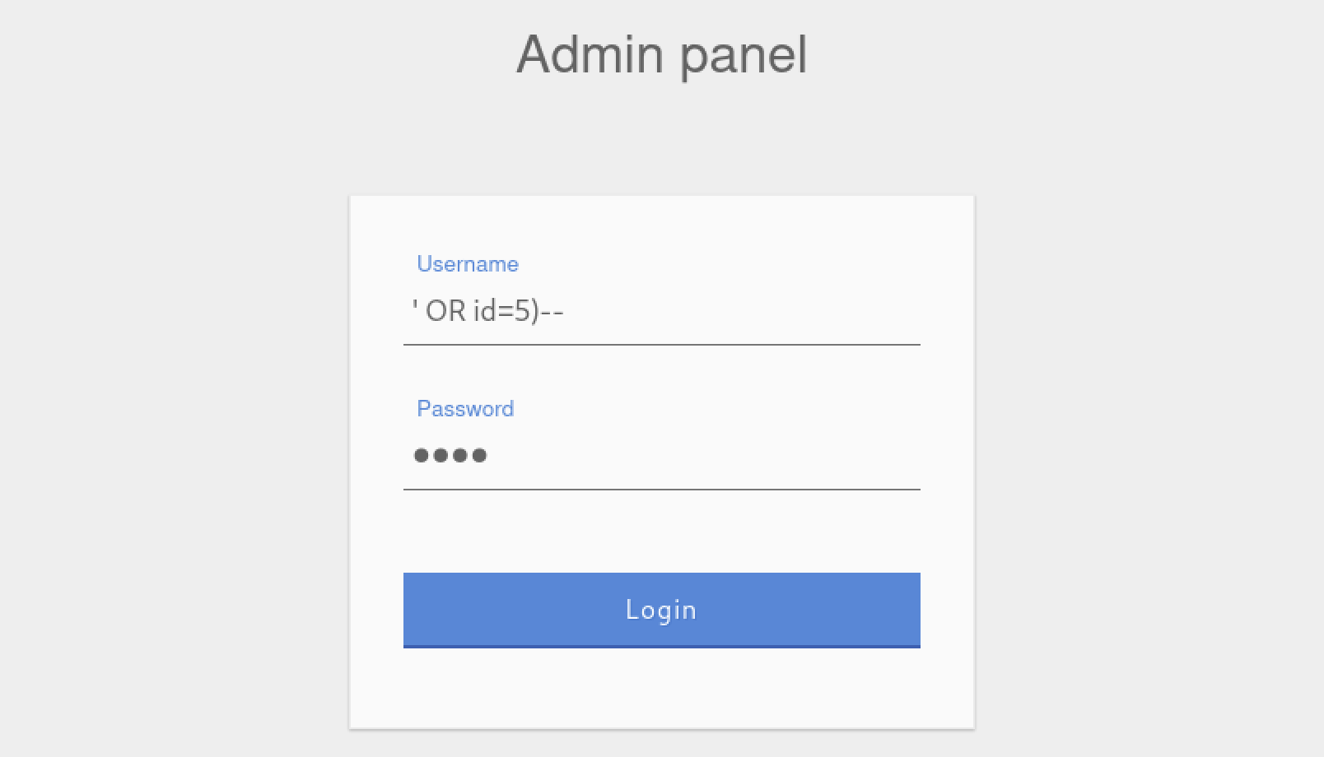Click the word "Admin" in the title
The width and height of the screenshot is (1324, 757).
pos(589,54)
